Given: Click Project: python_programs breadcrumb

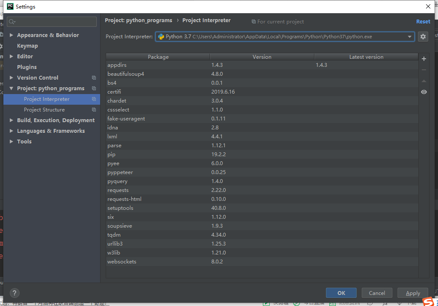Looking at the screenshot, I should click(x=138, y=20).
